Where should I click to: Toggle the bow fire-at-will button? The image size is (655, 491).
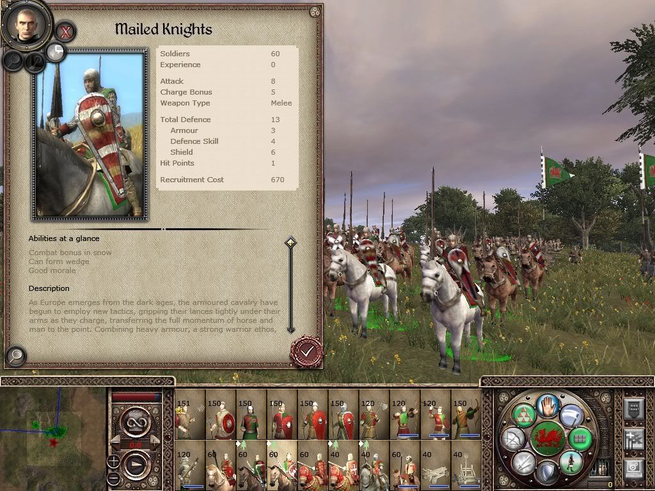pos(513,439)
